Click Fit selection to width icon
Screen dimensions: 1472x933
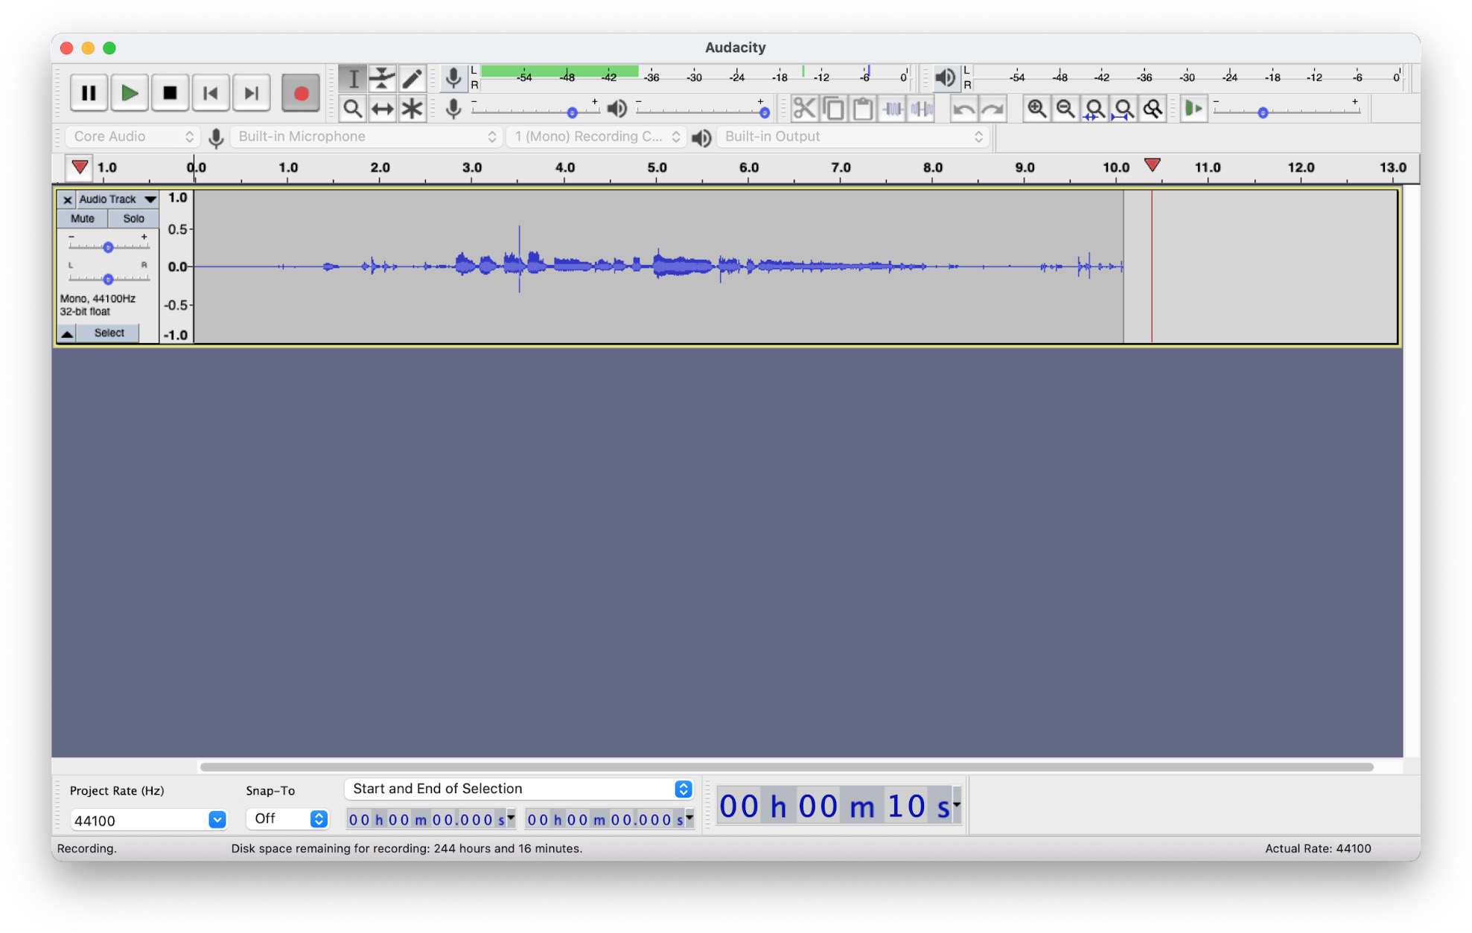1095,109
